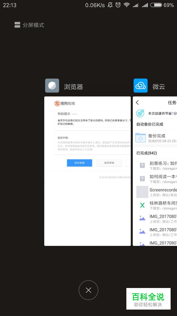Tap Excel icon beside 桂林路桥车间
Screen dimensions: 177x316
(x=142, y=205)
